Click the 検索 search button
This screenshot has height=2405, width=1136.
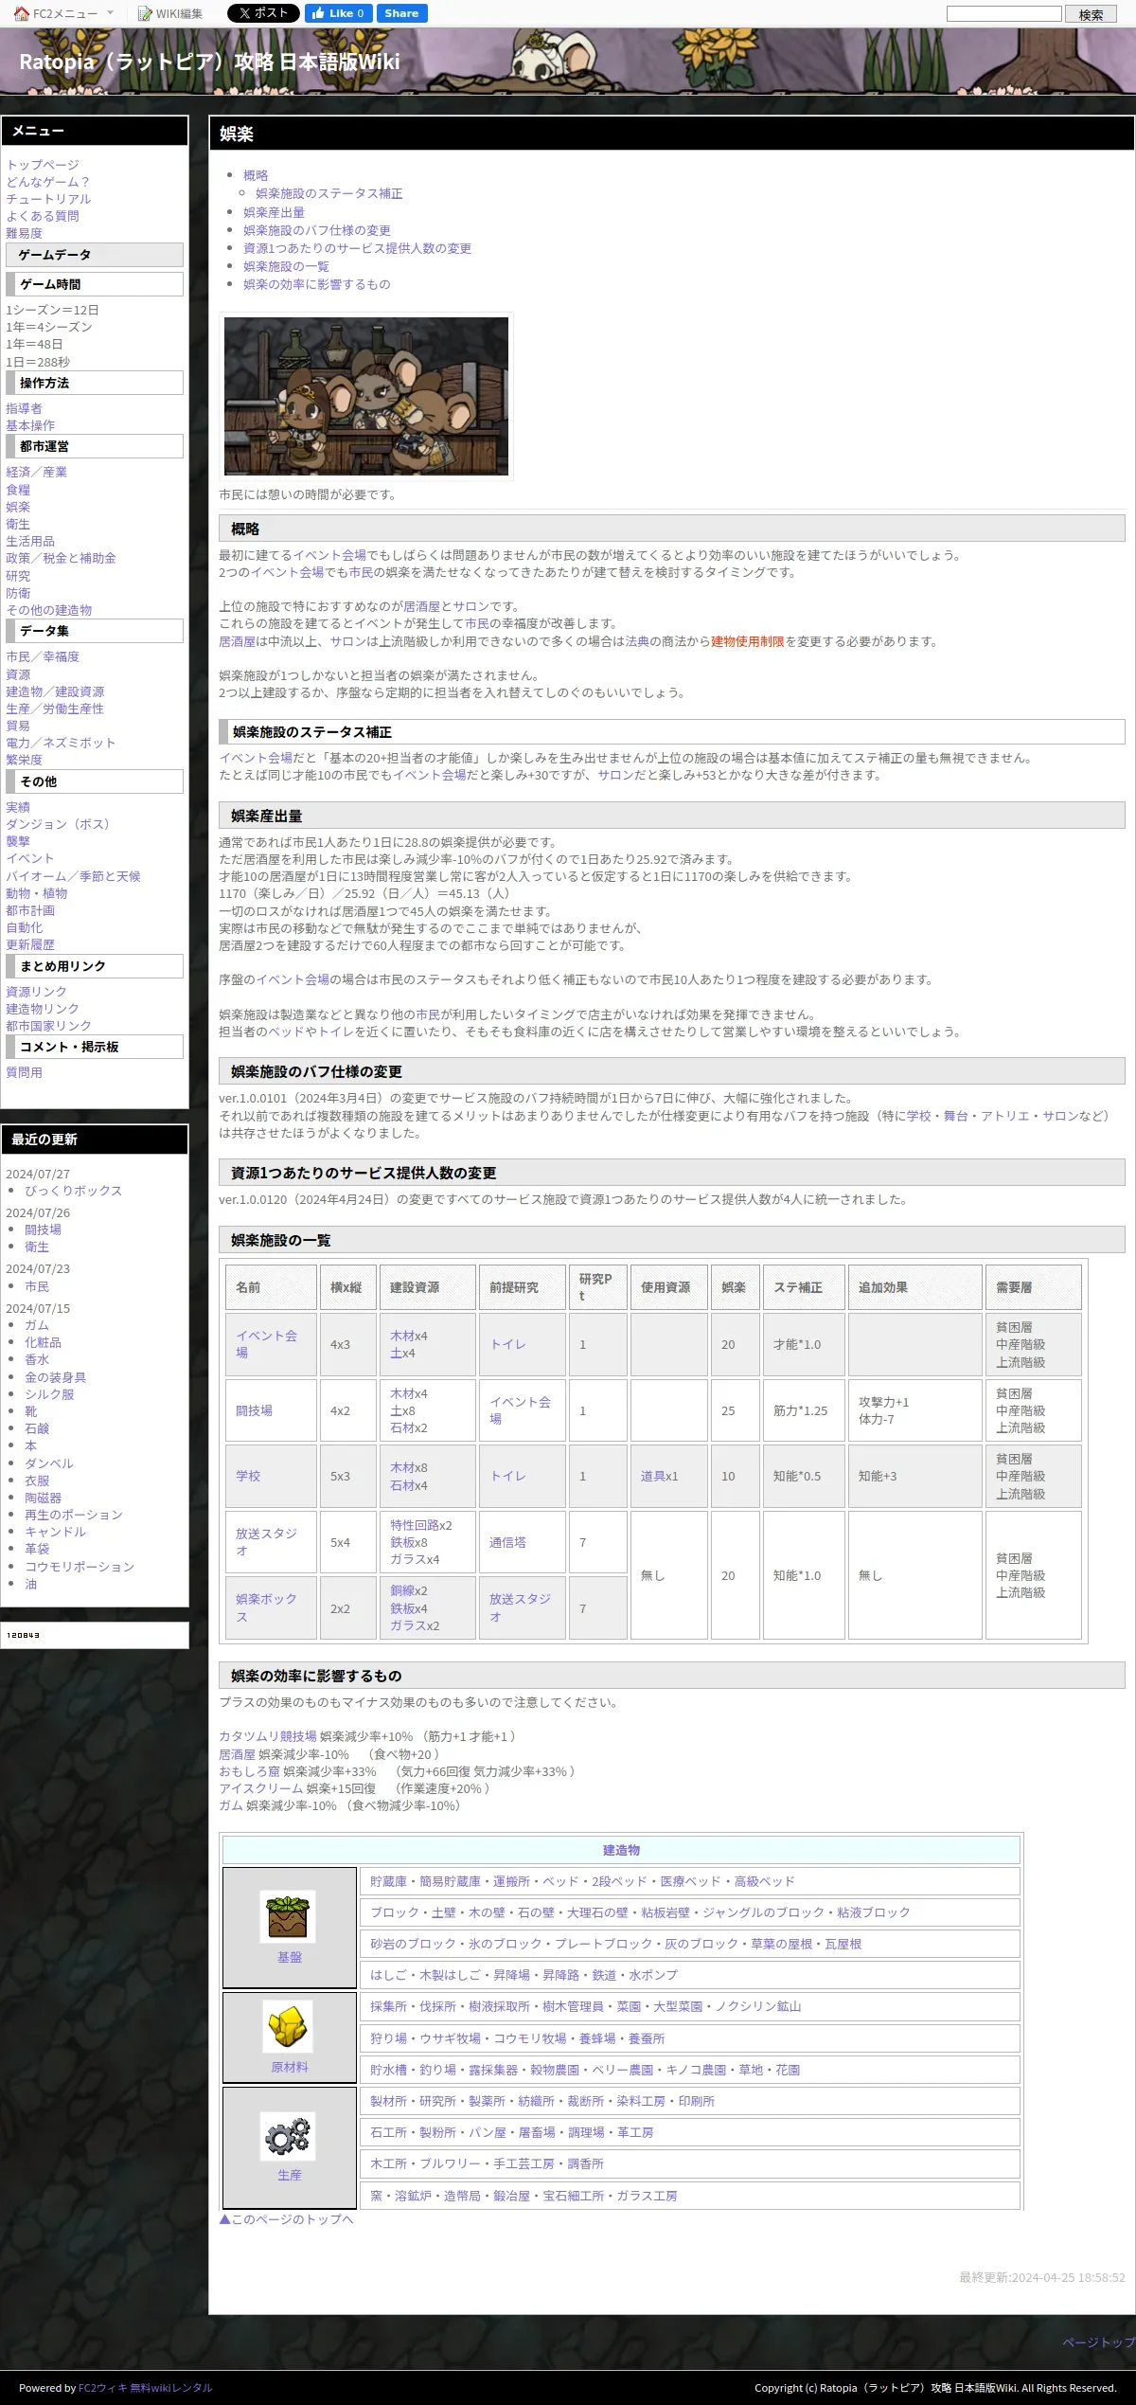pos(1091,14)
